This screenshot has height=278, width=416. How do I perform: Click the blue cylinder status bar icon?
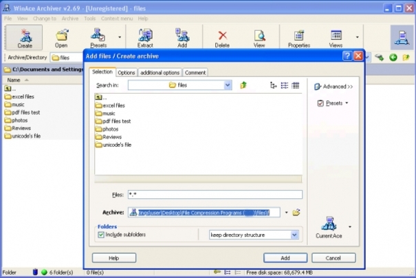point(35,272)
